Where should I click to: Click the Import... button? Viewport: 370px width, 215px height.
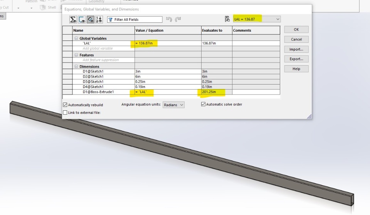click(x=296, y=49)
